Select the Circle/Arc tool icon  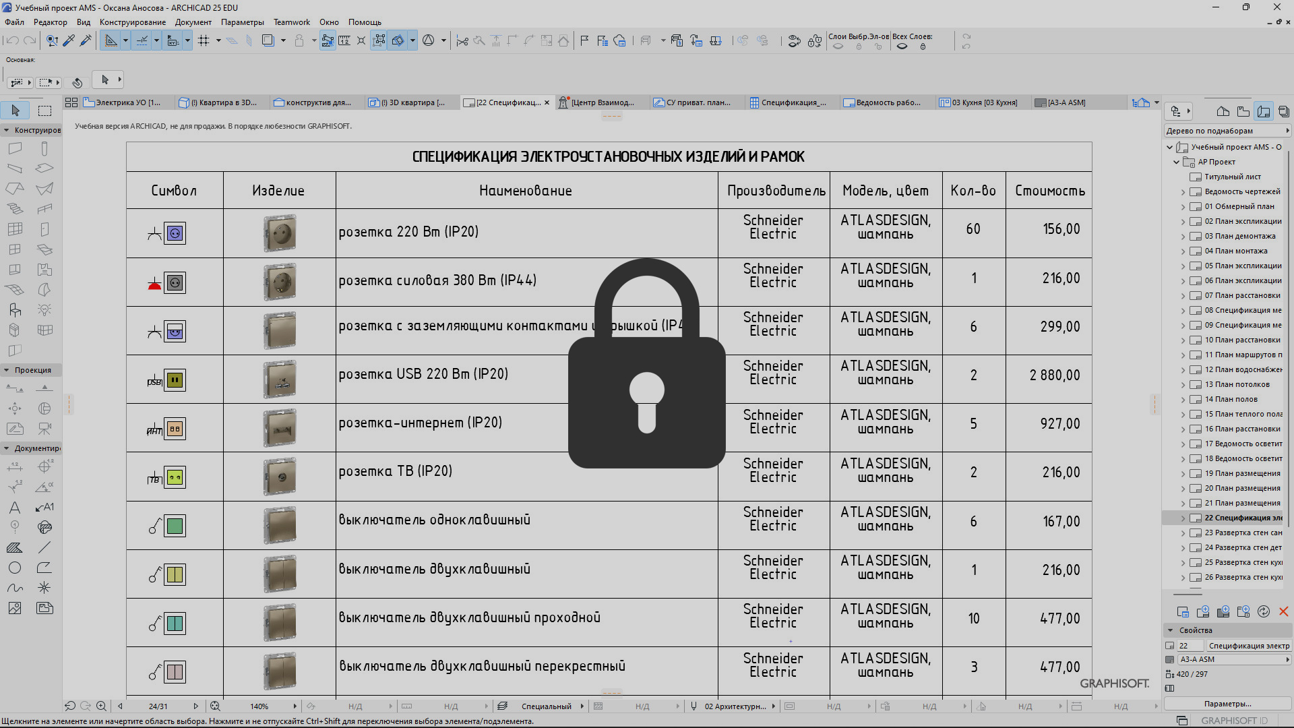click(x=15, y=568)
